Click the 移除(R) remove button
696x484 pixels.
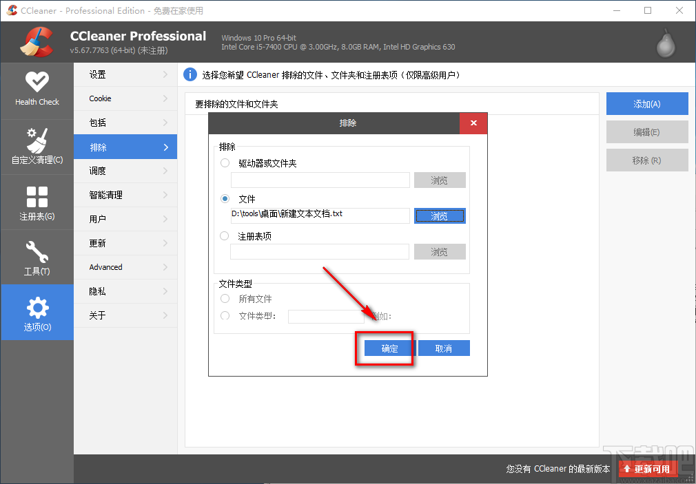click(647, 160)
